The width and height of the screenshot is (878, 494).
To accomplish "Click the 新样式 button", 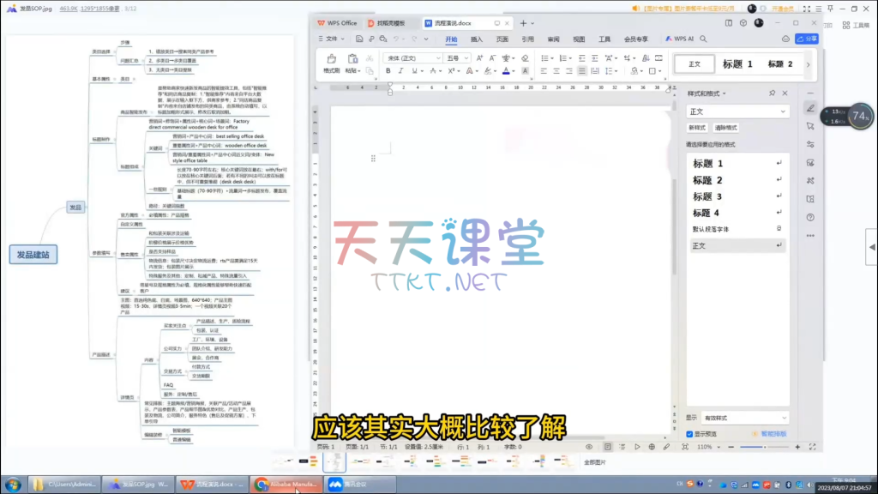I will click(x=697, y=127).
